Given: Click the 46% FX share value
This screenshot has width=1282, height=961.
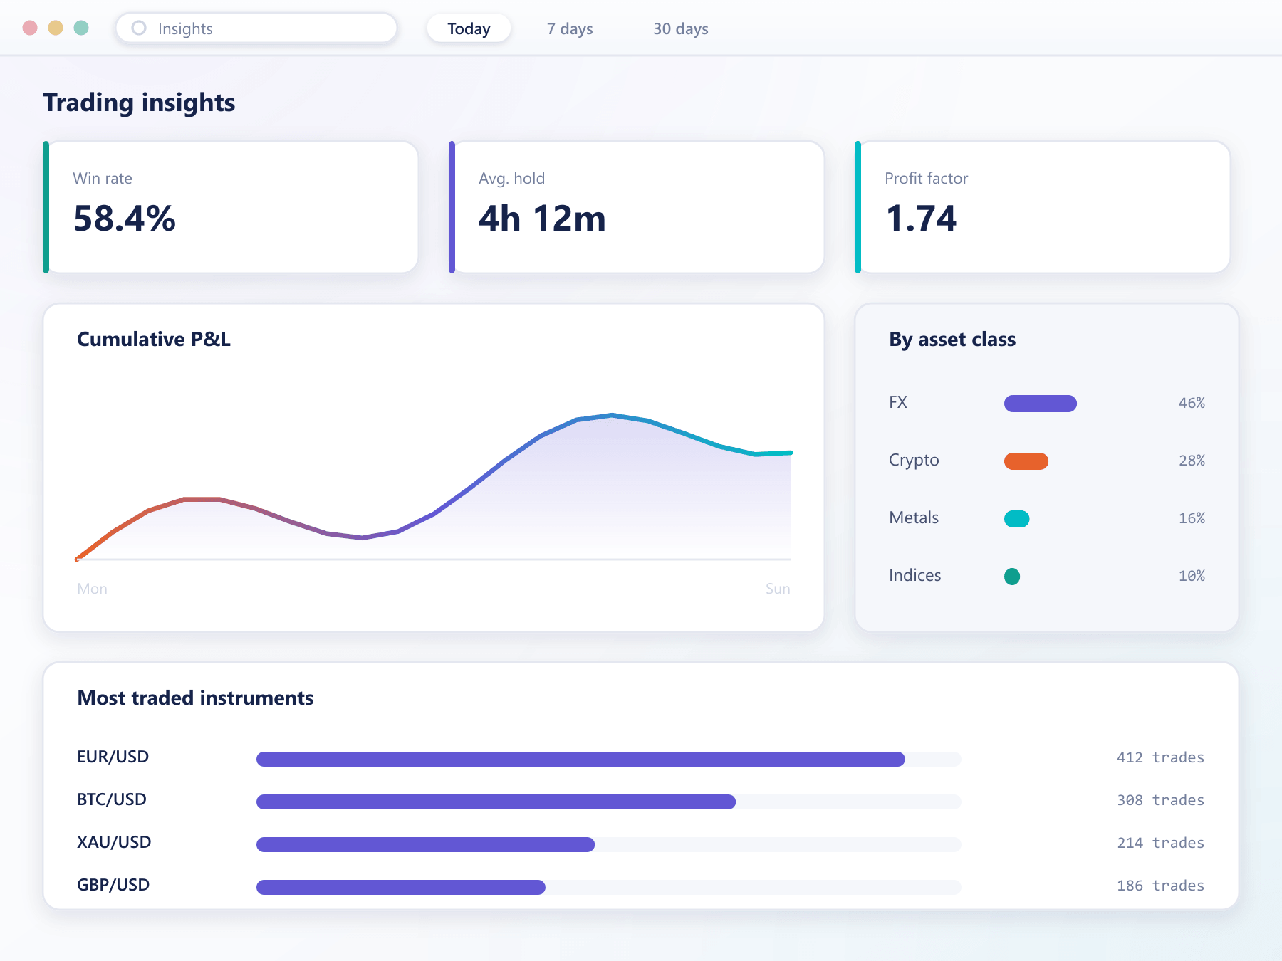Looking at the screenshot, I should (1192, 403).
